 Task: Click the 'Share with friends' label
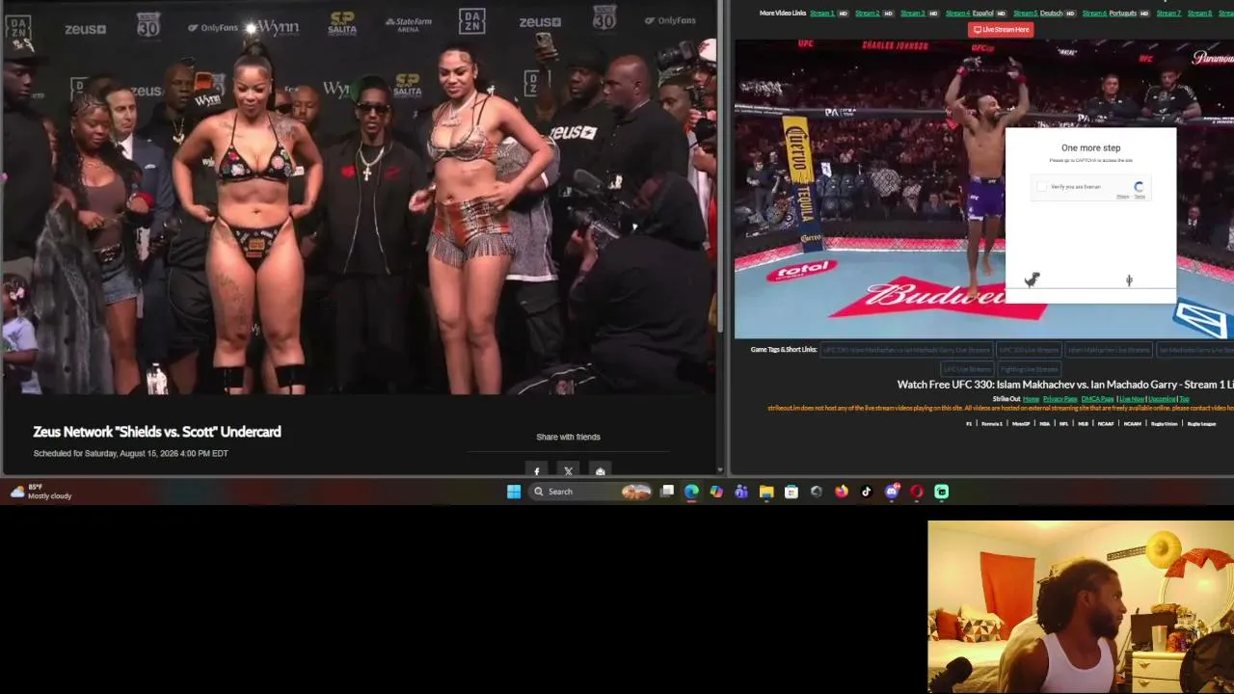(568, 437)
